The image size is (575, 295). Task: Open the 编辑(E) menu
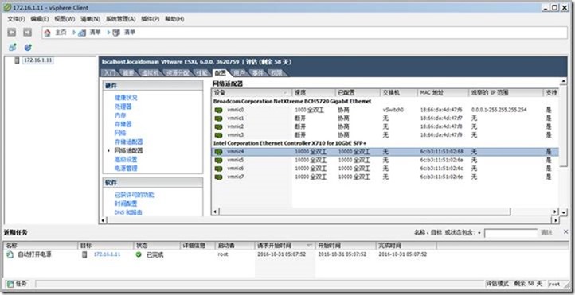[x=40, y=19]
